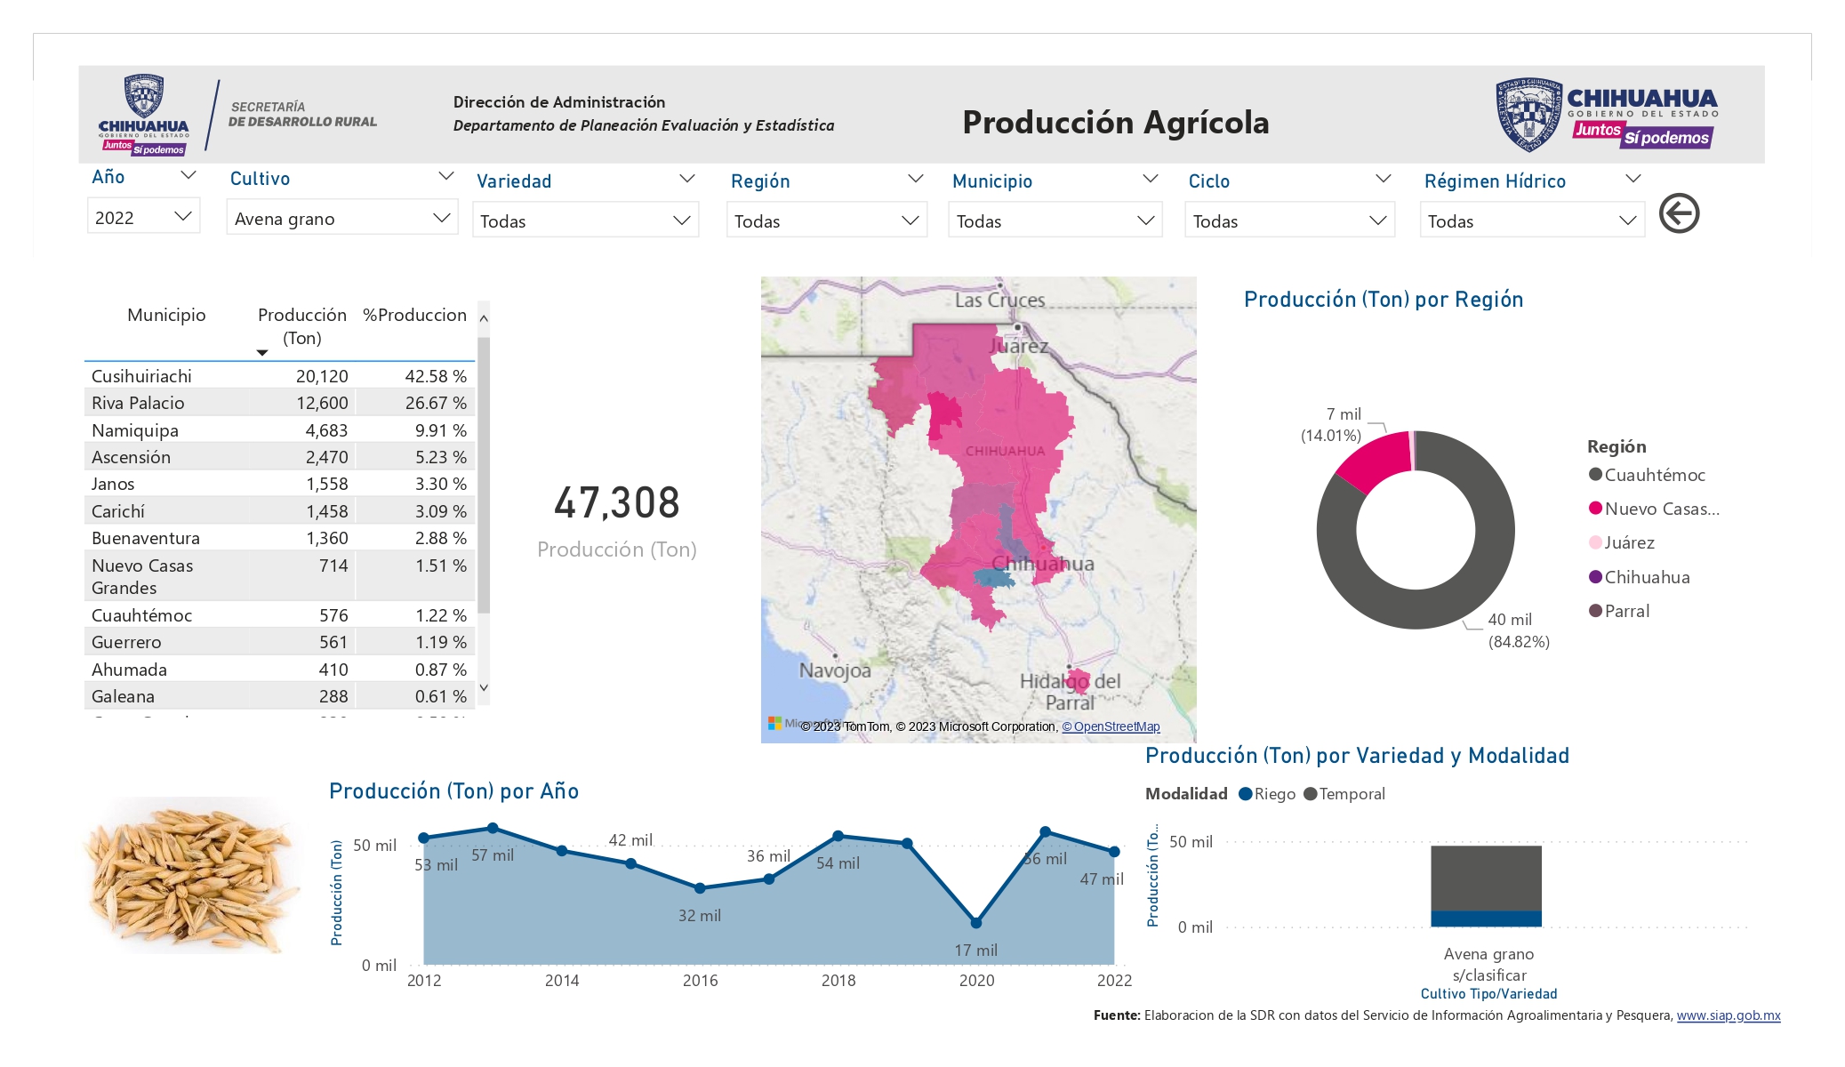Open the www.siap.gob.mx source link
Screen dimensions: 1845x1067
pos(1729,1015)
